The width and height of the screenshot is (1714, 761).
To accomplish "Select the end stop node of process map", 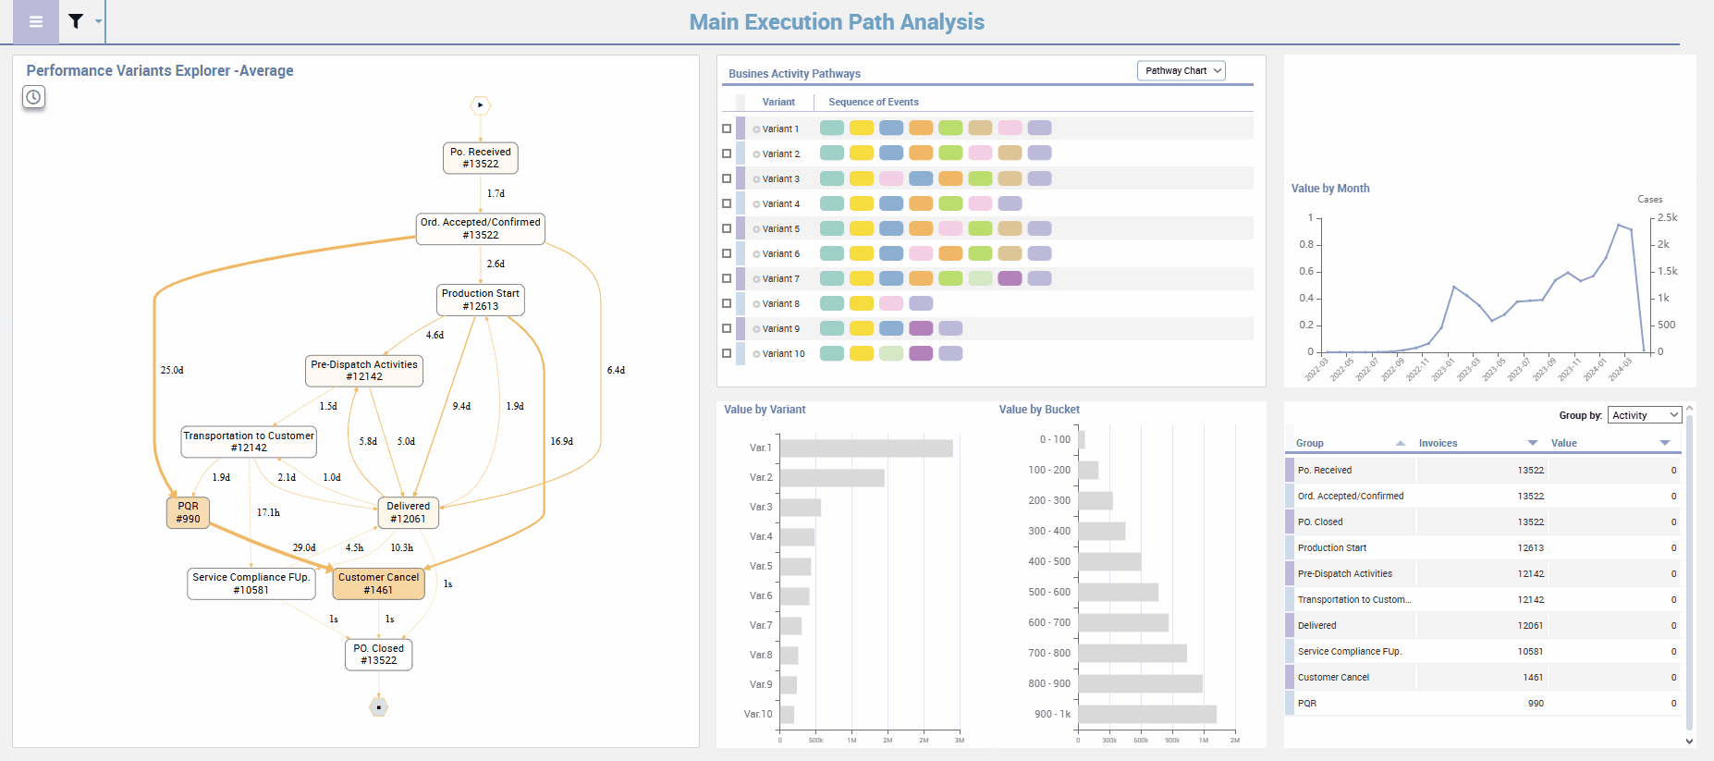I will pos(378,707).
